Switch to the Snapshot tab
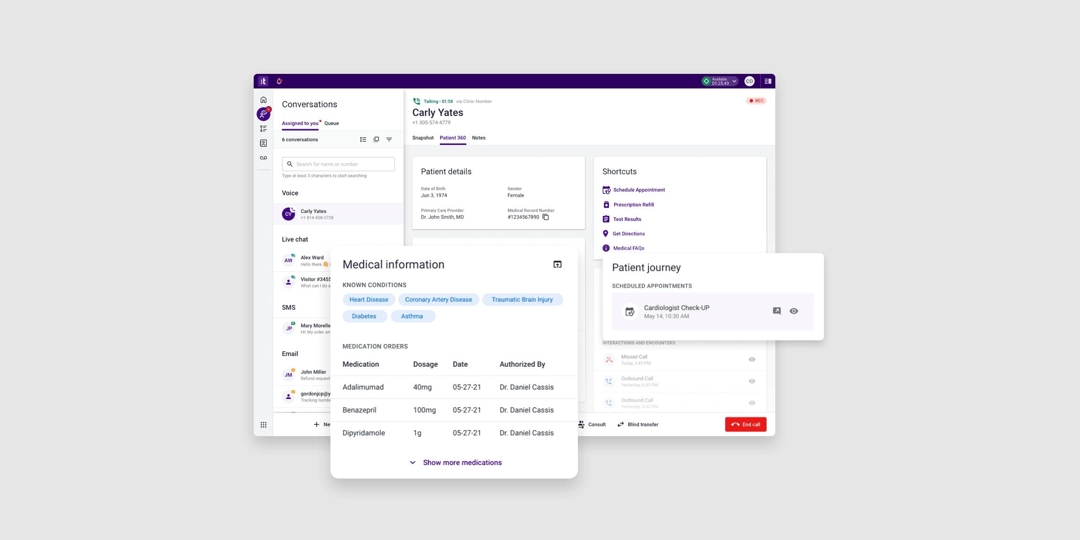The height and width of the screenshot is (540, 1080). 423,138
